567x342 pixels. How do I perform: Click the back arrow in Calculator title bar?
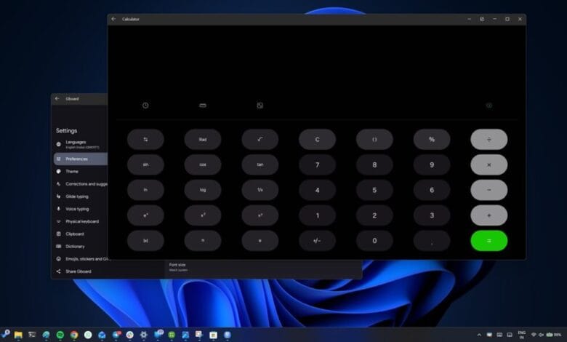(113, 19)
